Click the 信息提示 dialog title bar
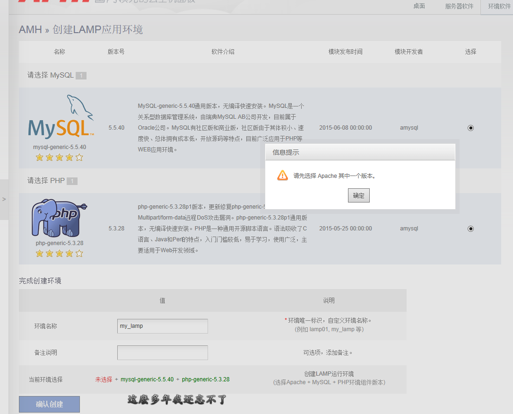Viewport: 513px width, 414px height. click(x=359, y=152)
